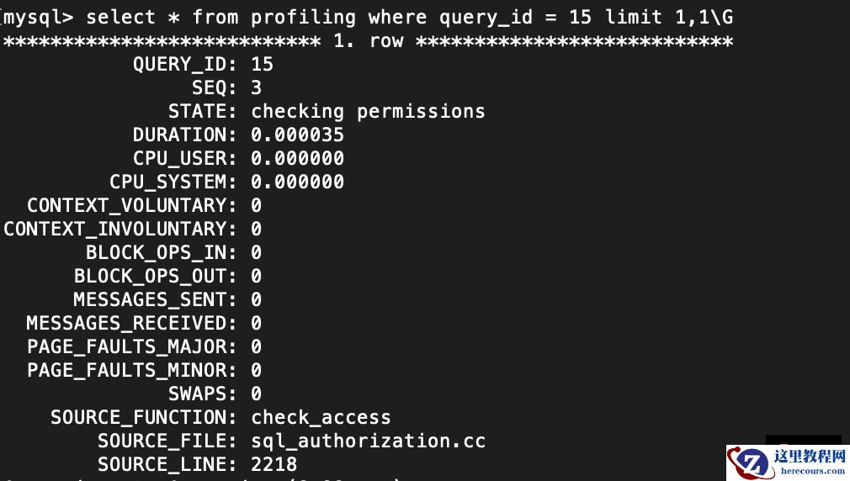Select the check_access source function text
The height and width of the screenshot is (481, 850).
click(x=321, y=417)
